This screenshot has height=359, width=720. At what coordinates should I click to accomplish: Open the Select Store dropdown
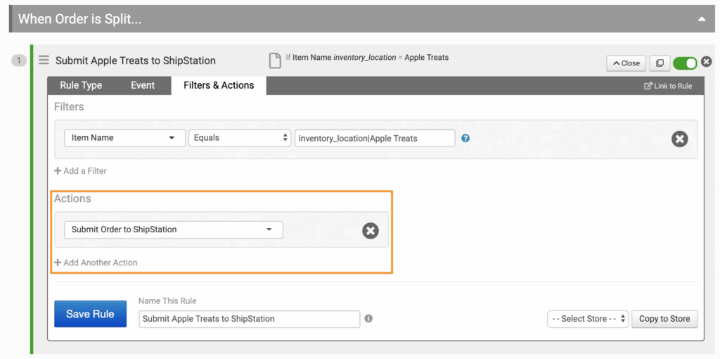[588, 319]
